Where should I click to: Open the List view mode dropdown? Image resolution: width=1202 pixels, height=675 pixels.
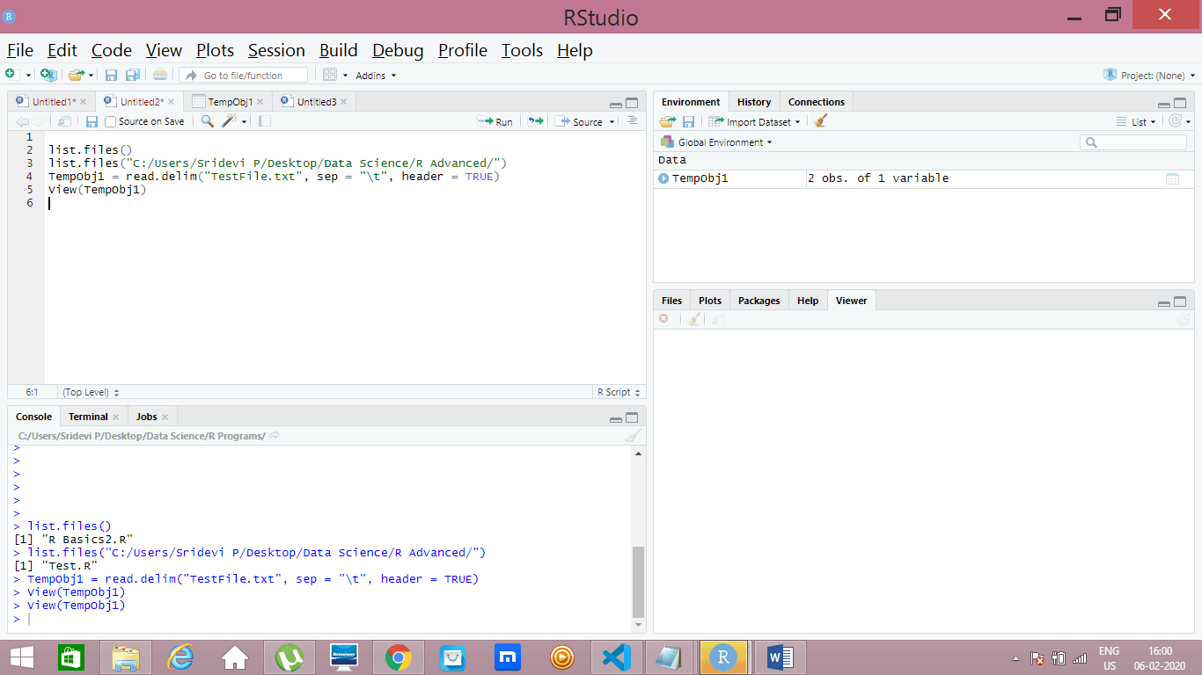1136,121
